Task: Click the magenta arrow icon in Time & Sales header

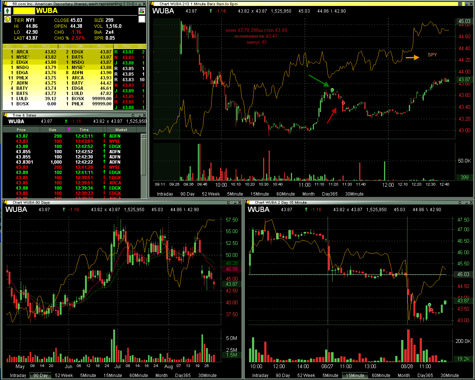Action: [x=69, y=130]
